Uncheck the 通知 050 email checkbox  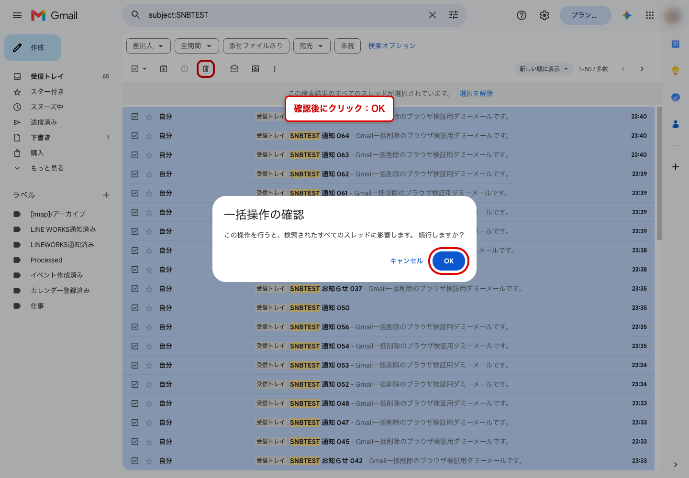click(135, 308)
